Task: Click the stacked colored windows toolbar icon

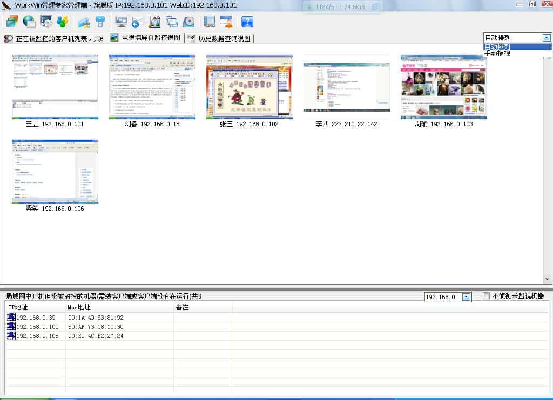Action: click(x=12, y=22)
